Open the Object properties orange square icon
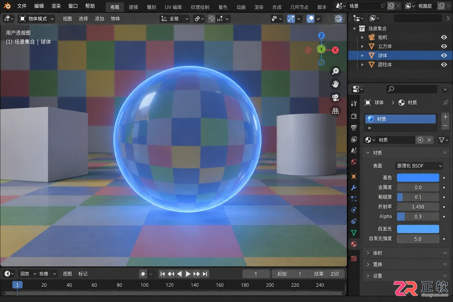453x302 pixels. 354,176
